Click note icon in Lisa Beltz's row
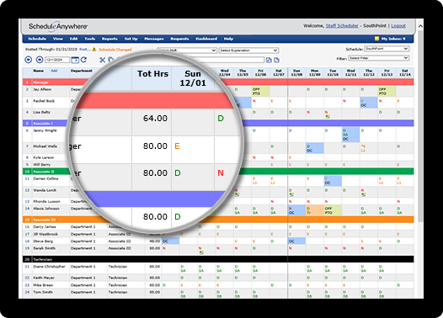The width and height of the screenshot is (443, 318). pyautogui.click(x=327, y=116)
